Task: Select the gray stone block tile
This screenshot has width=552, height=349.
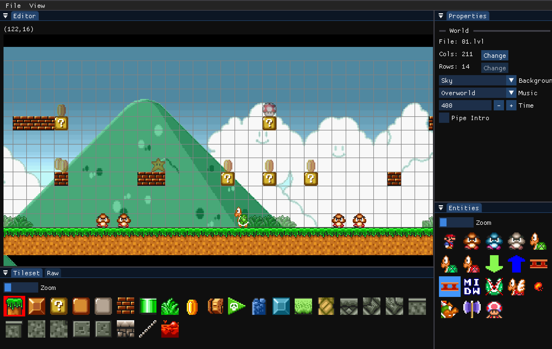Action: [x=103, y=306]
